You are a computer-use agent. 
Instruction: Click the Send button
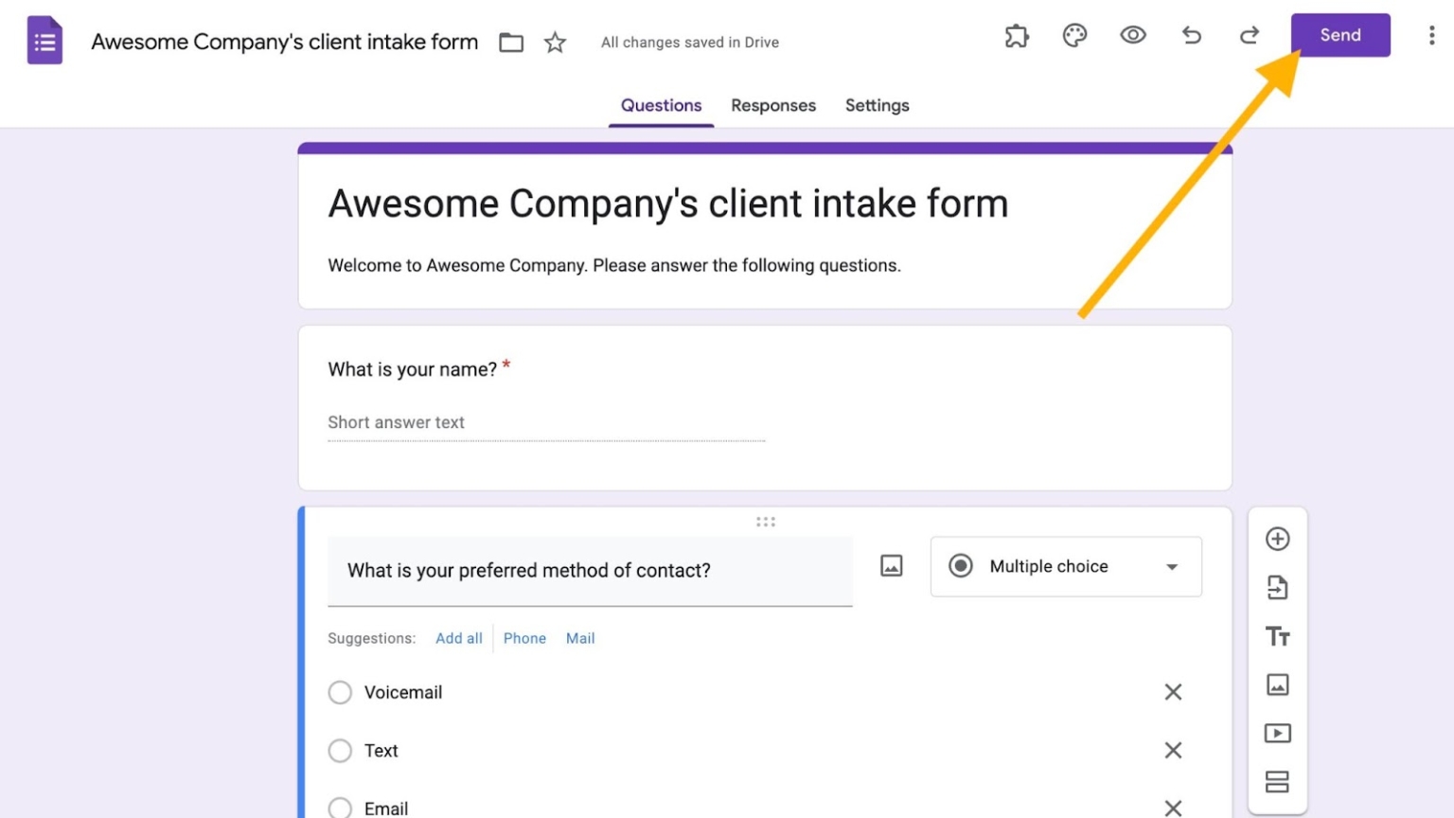pyautogui.click(x=1339, y=34)
